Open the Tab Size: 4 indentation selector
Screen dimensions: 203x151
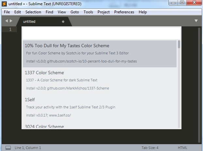[150, 148]
